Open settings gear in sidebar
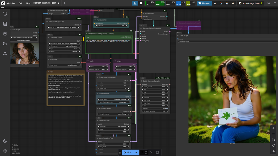The height and width of the screenshot is (156, 278). tap(5, 151)
